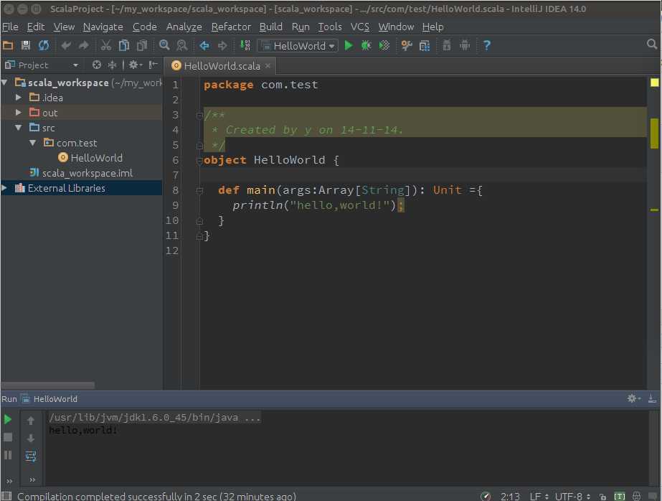Open the HelloWorld run configuration dropdown
This screenshot has width=662, height=501.
298,46
